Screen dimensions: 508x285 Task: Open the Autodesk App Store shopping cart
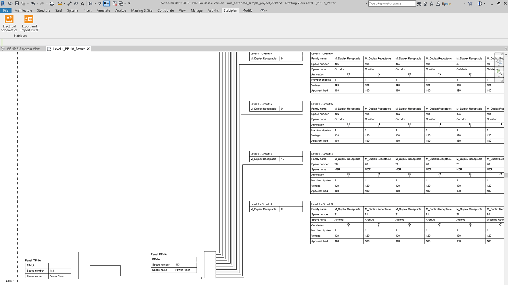pyautogui.click(x=470, y=3)
